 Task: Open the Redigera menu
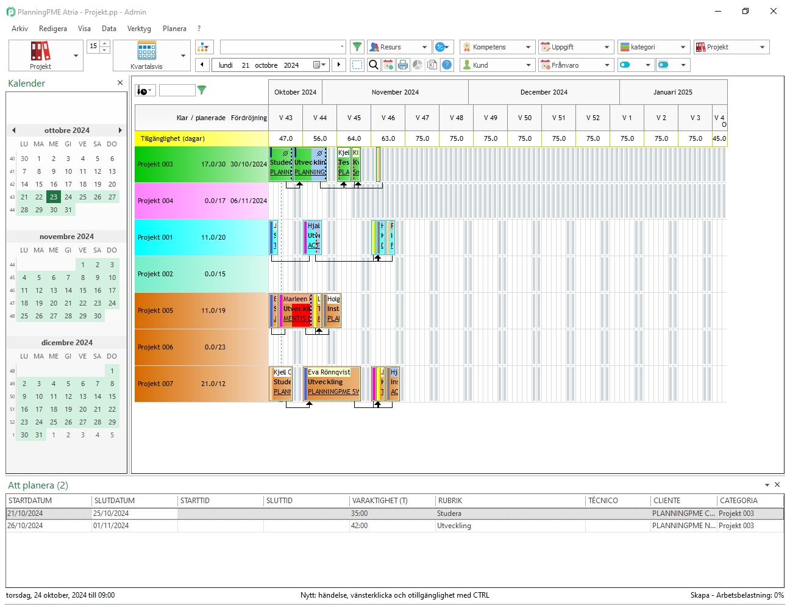[53, 29]
